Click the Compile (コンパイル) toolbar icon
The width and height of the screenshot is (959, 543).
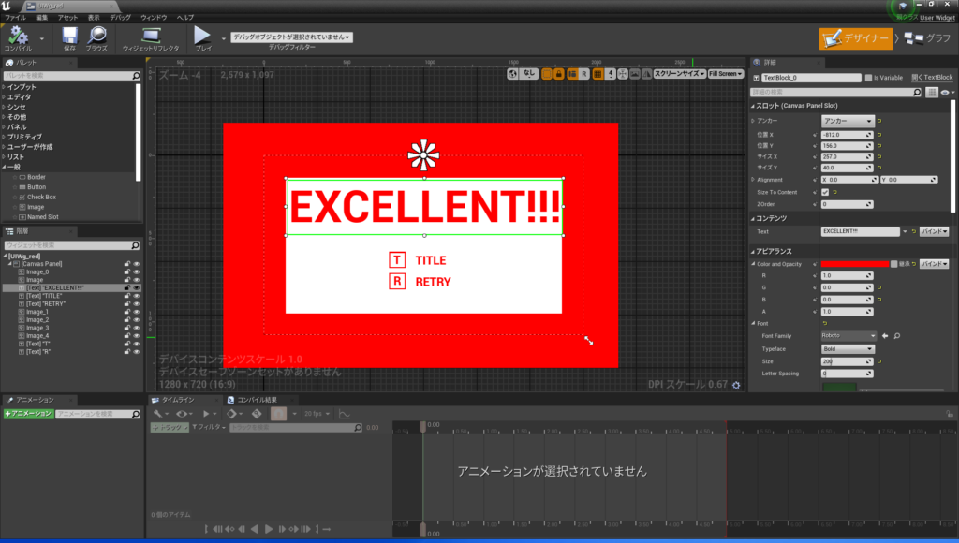(18, 37)
